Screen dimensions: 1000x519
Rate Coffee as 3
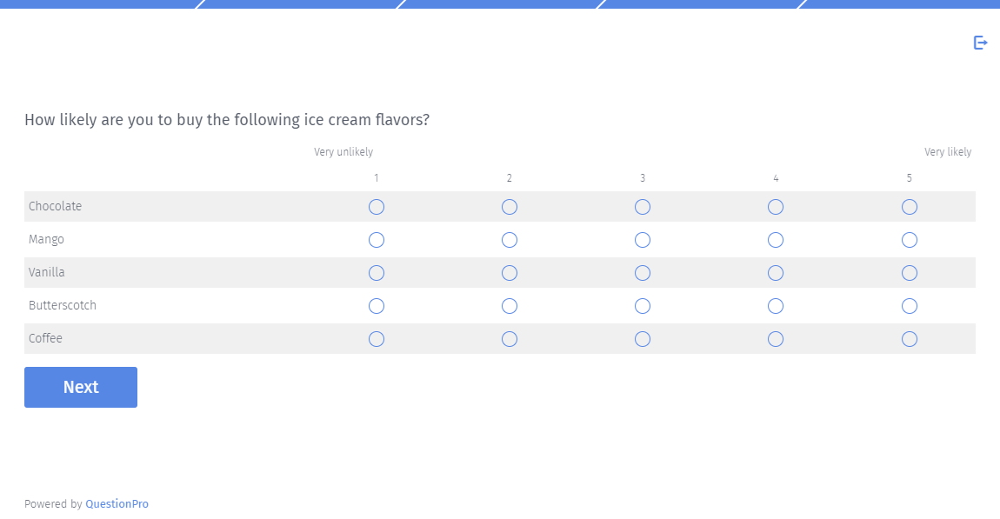[x=643, y=339]
